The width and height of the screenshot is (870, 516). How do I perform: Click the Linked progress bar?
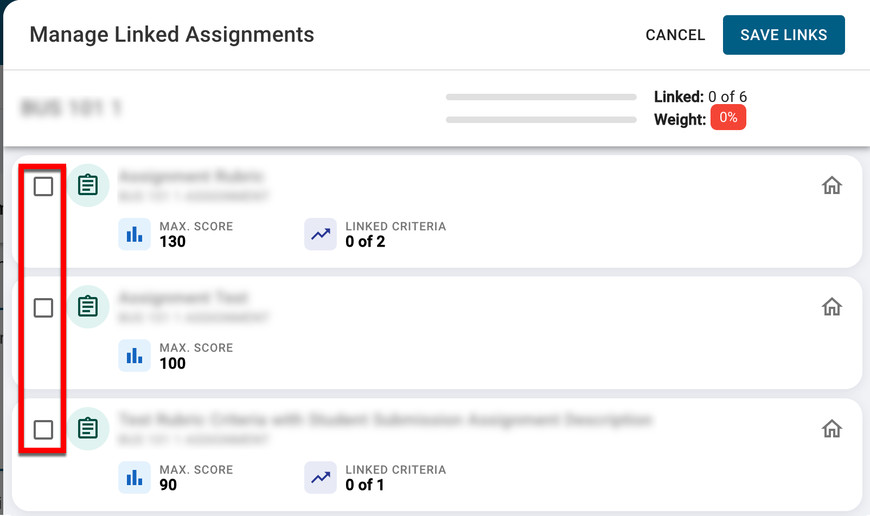[x=541, y=97]
